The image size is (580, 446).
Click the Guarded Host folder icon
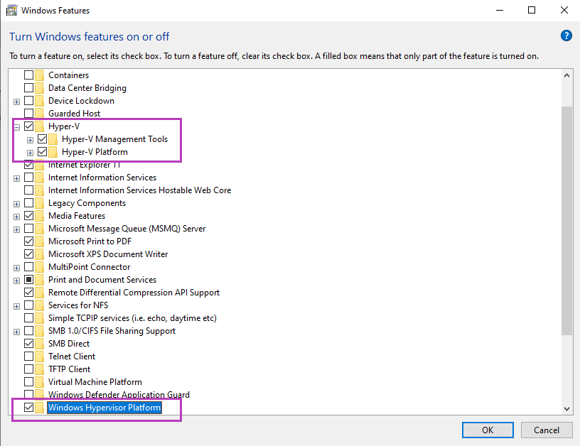(x=39, y=114)
